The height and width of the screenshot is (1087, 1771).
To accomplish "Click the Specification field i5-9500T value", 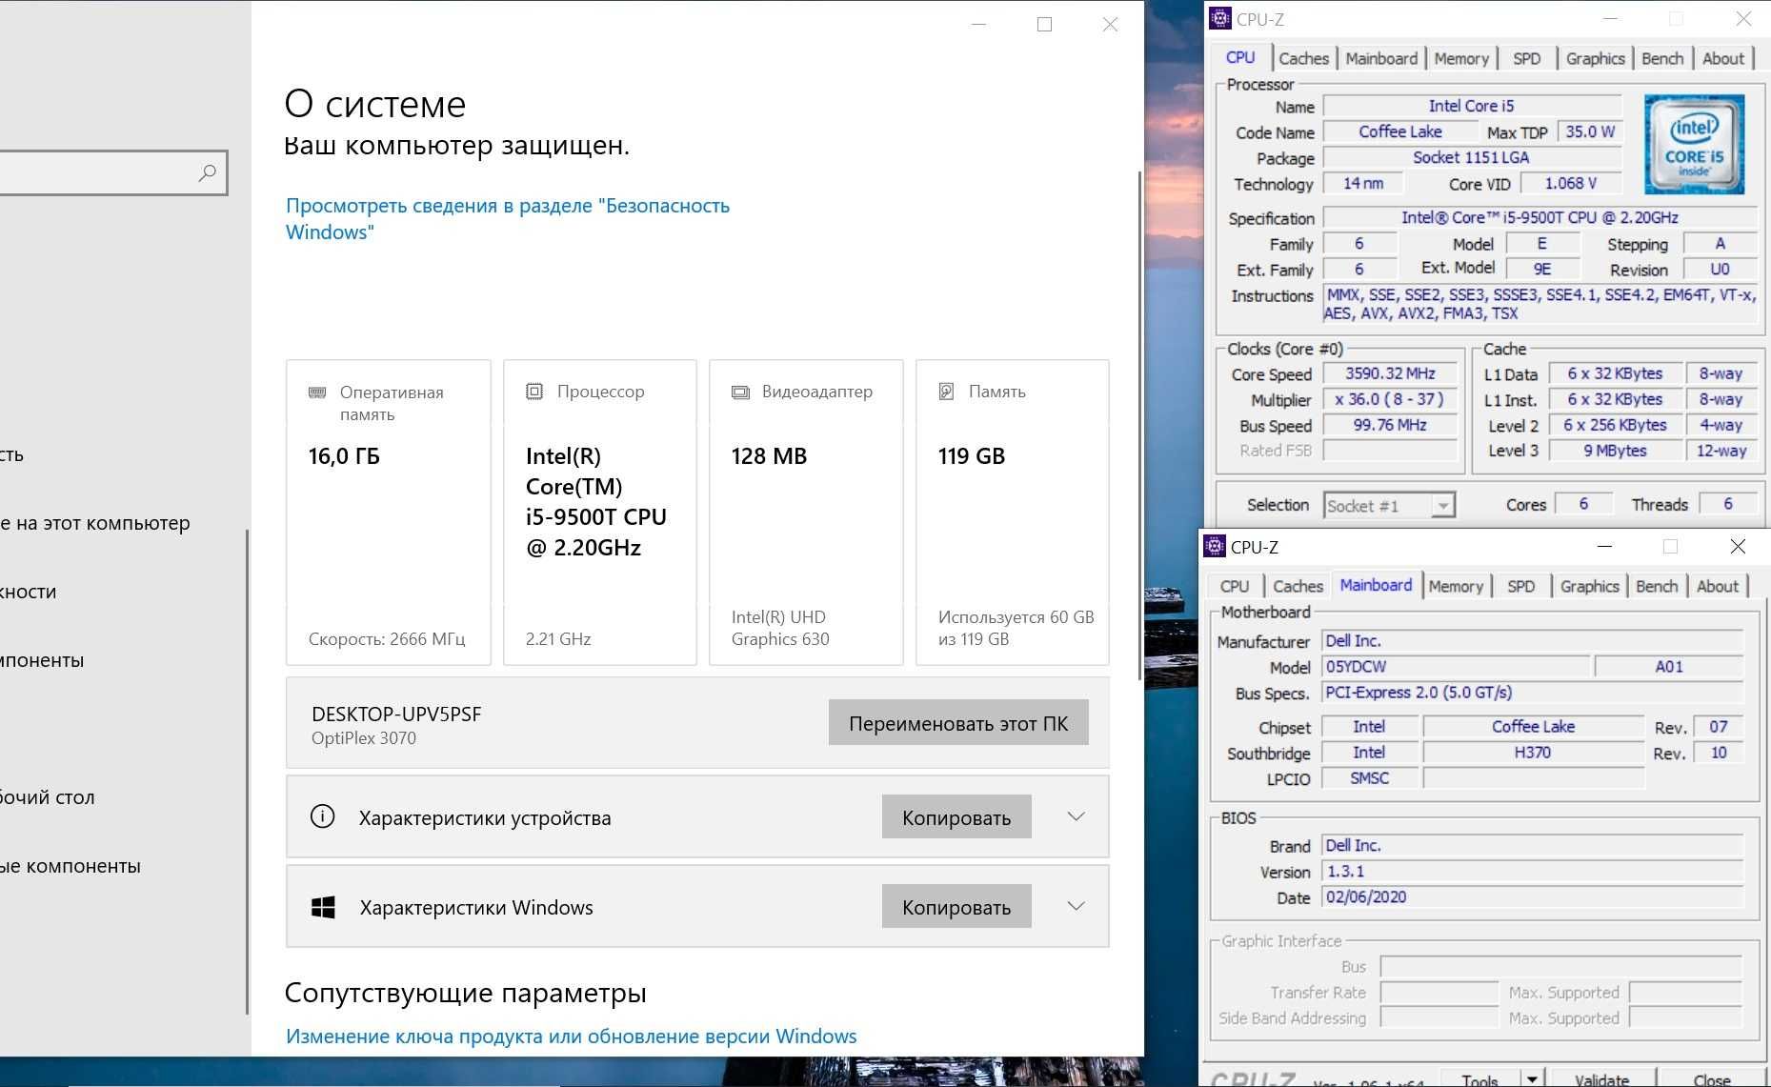I will (1540, 217).
